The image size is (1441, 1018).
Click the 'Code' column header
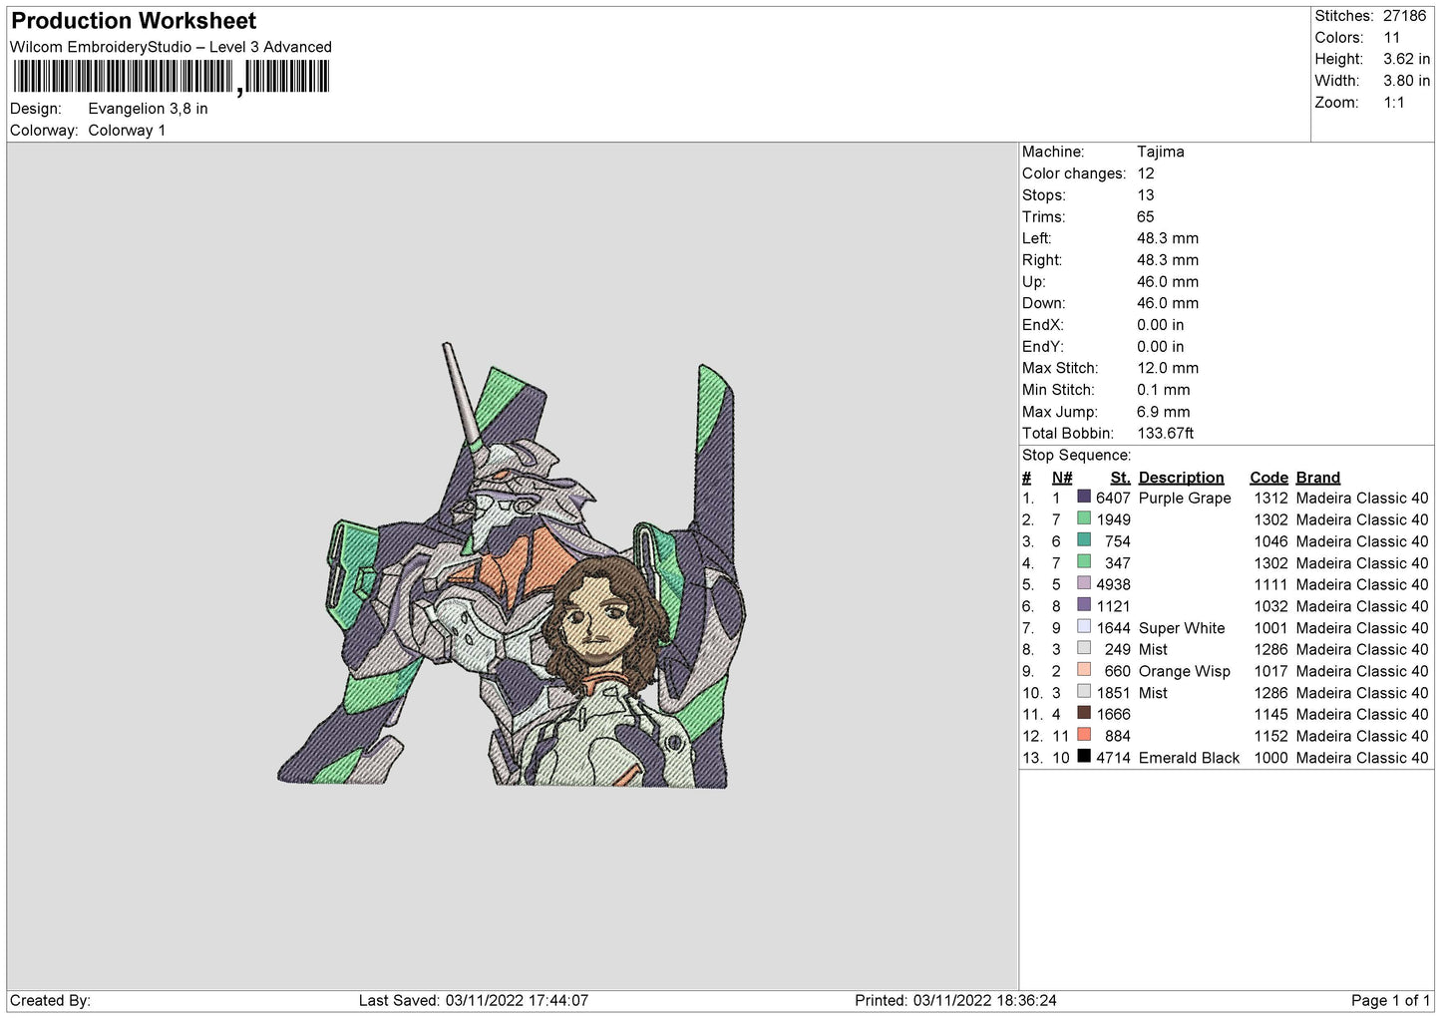pos(1268,478)
